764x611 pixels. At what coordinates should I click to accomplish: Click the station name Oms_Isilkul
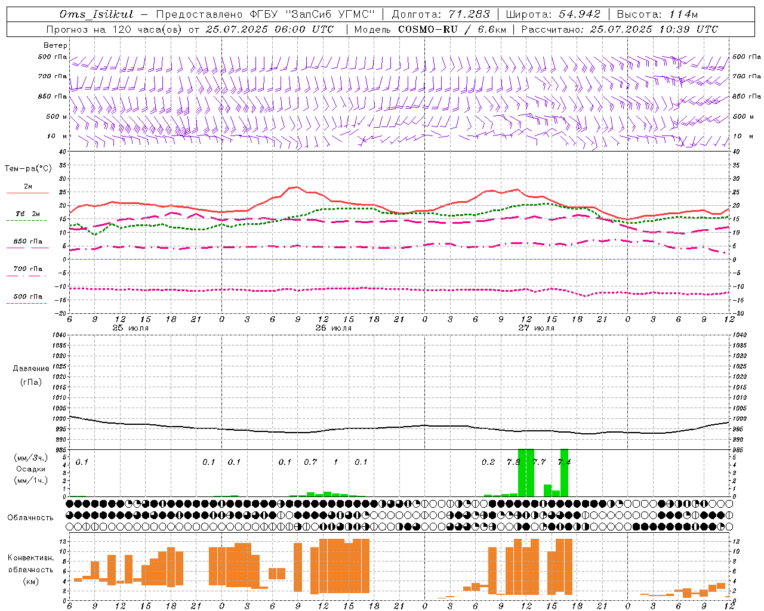pos(97,14)
